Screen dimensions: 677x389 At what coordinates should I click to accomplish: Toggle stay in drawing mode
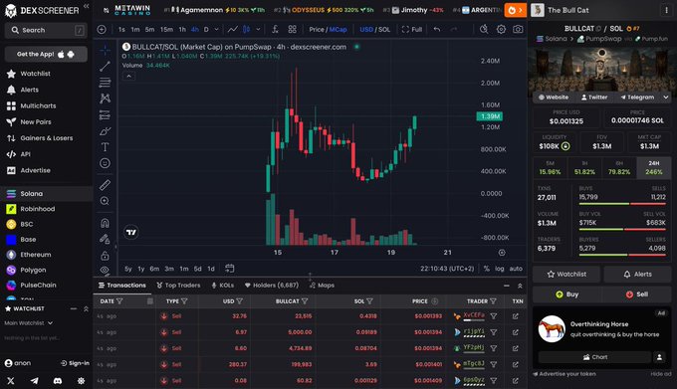pyautogui.click(x=105, y=239)
